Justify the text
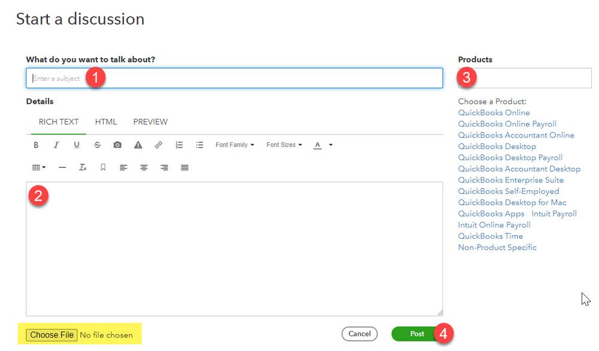This screenshot has height=351, width=599. 185,167
